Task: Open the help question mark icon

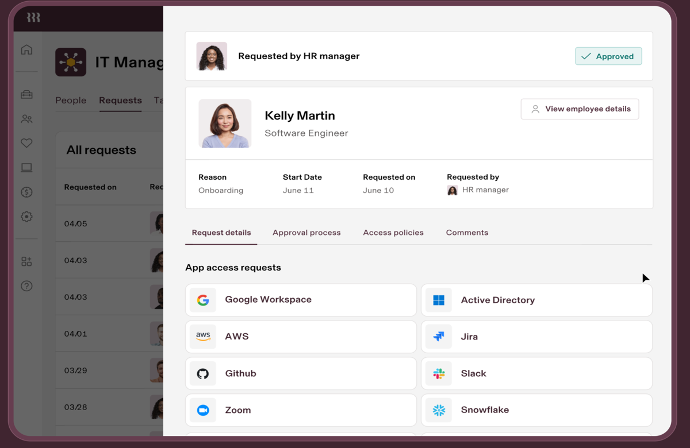Action: [26, 286]
